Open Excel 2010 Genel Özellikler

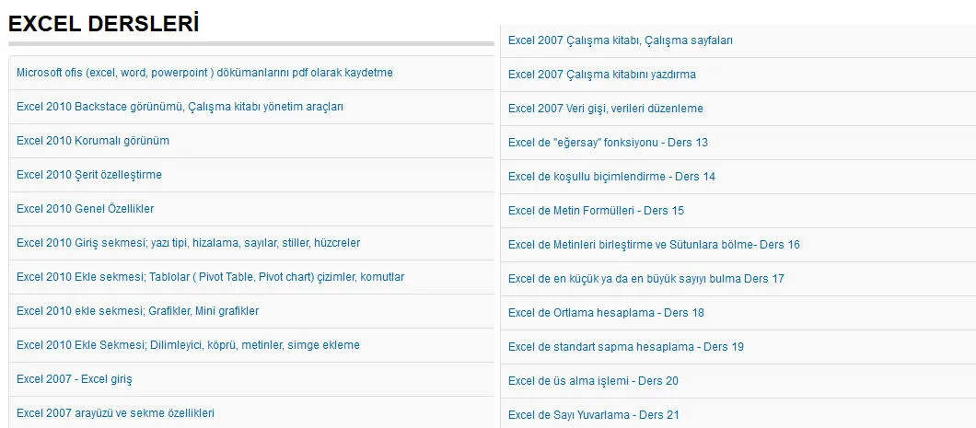coord(85,209)
